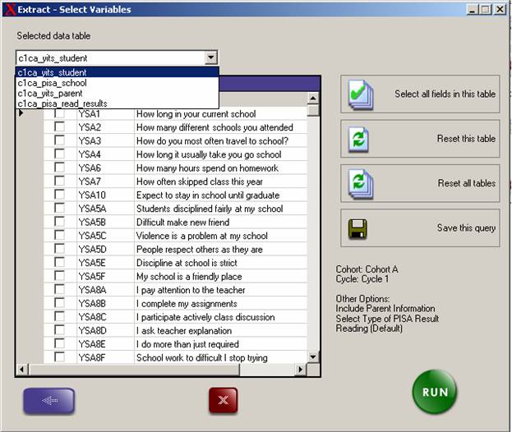
Task: Click the green RUN button
Action: [x=434, y=392]
